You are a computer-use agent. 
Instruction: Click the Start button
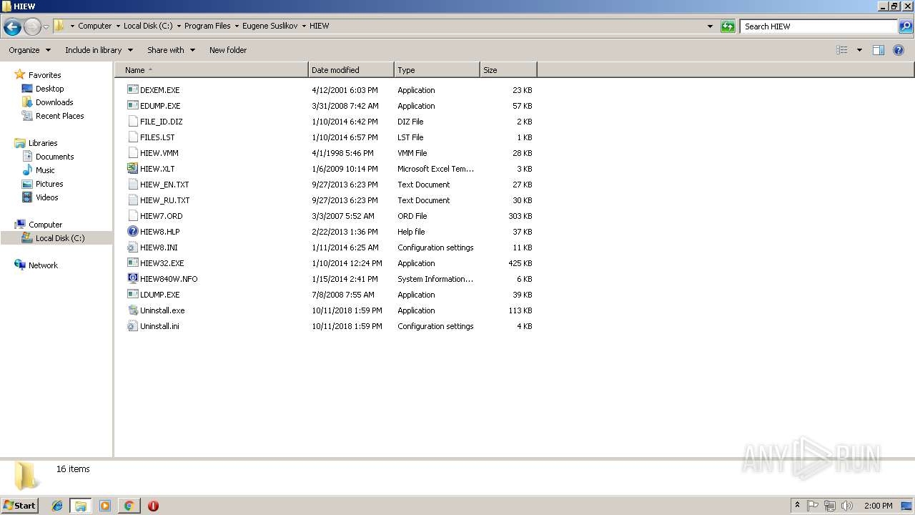(20, 506)
